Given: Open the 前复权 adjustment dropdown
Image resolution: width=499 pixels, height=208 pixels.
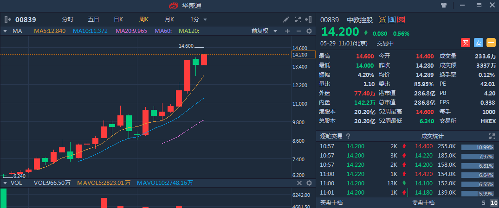Looking at the screenshot, I should pos(264,31).
